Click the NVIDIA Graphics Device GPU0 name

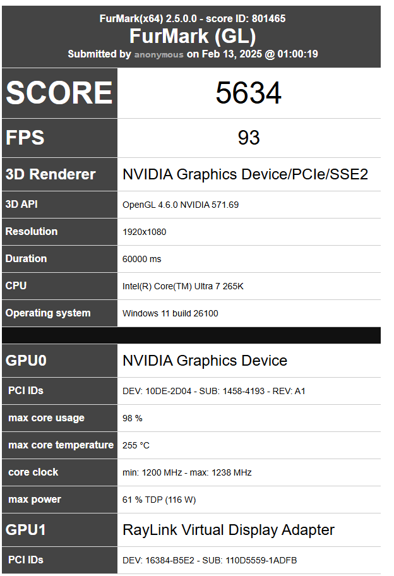[205, 361]
